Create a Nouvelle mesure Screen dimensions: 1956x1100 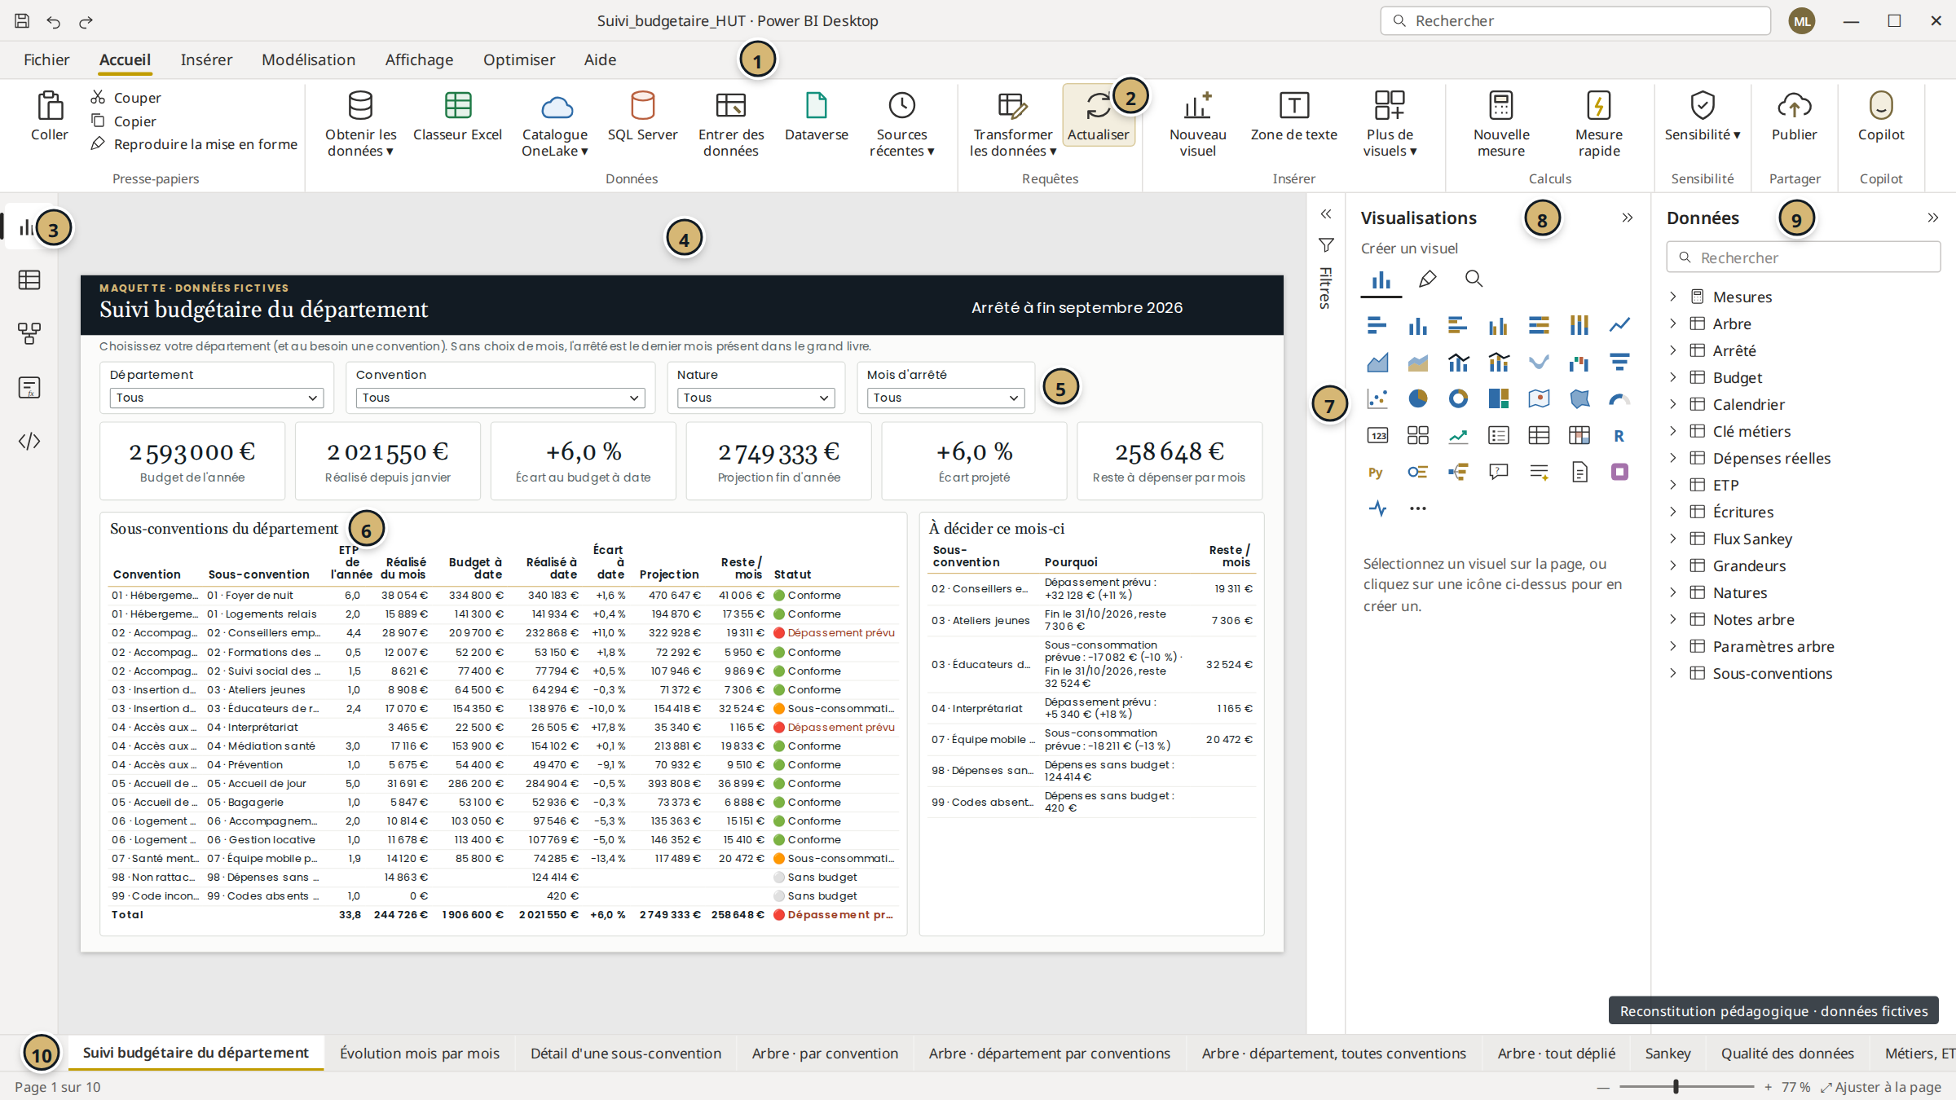tap(1501, 124)
